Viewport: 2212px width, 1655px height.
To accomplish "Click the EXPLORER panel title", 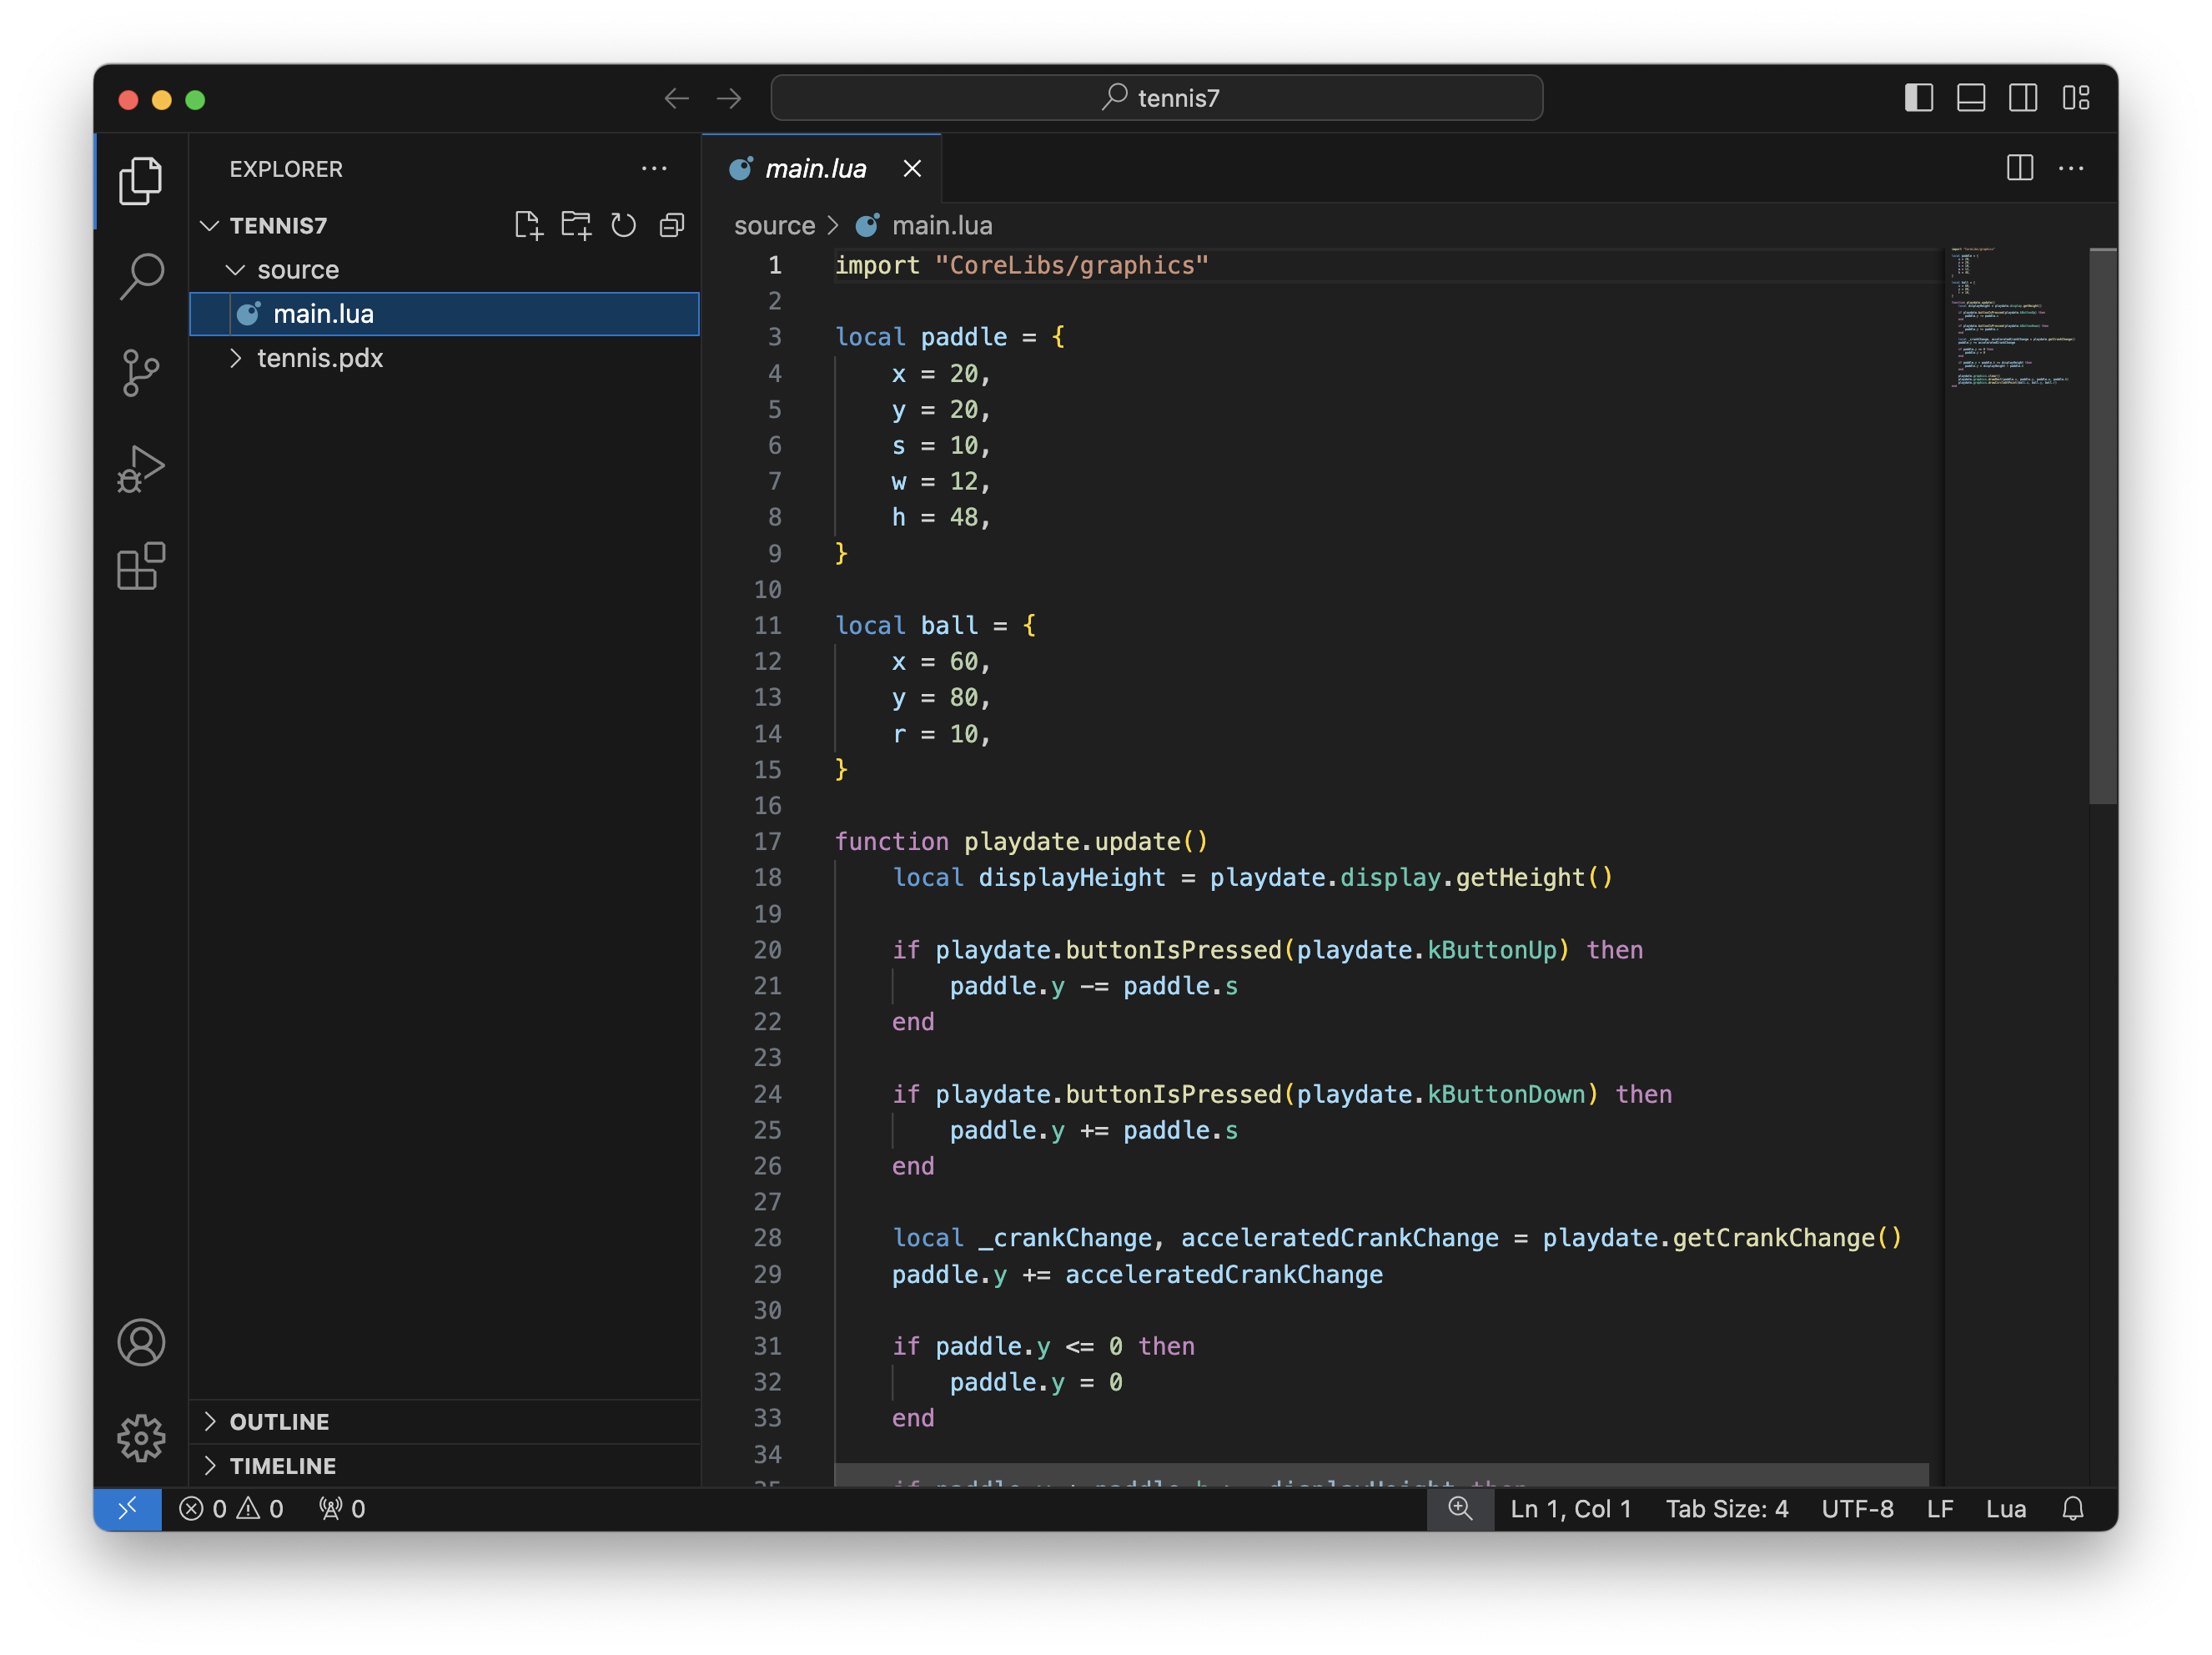I will coord(286,169).
